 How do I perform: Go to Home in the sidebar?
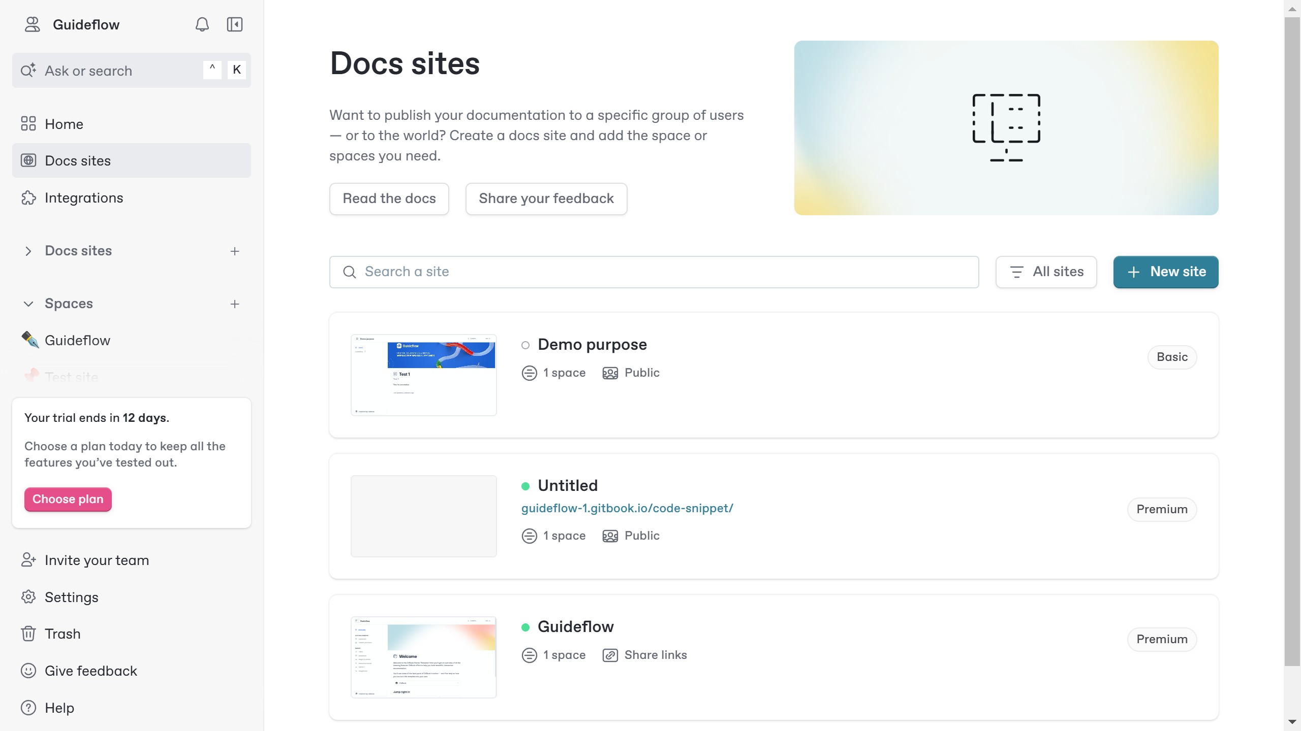pyautogui.click(x=131, y=124)
